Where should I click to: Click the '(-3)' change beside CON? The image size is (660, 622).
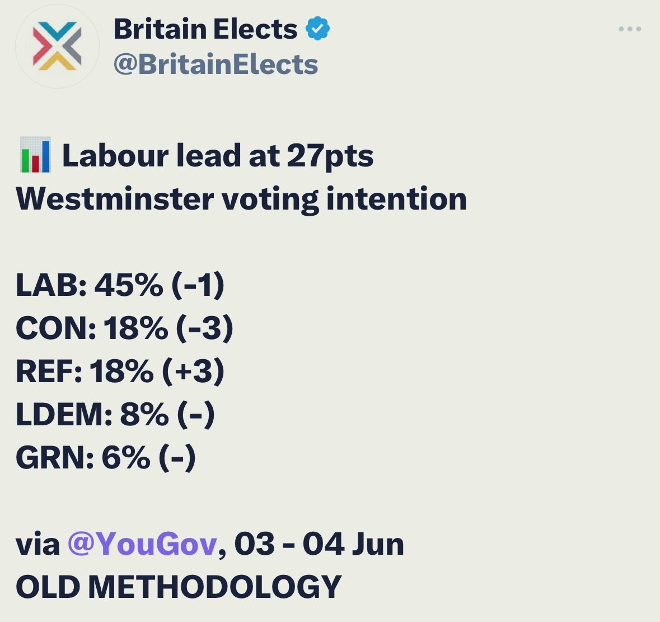[x=204, y=328]
